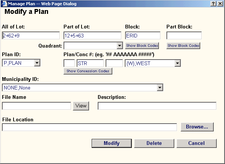Click the Part of Lot text field
Viewport: 225px width, 164px height.
[92, 36]
